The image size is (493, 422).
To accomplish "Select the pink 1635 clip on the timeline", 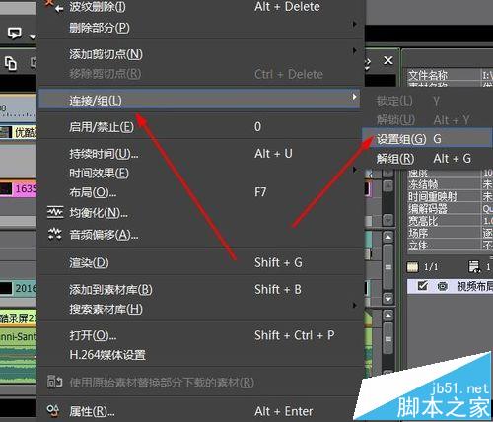I will pos(19,189).
